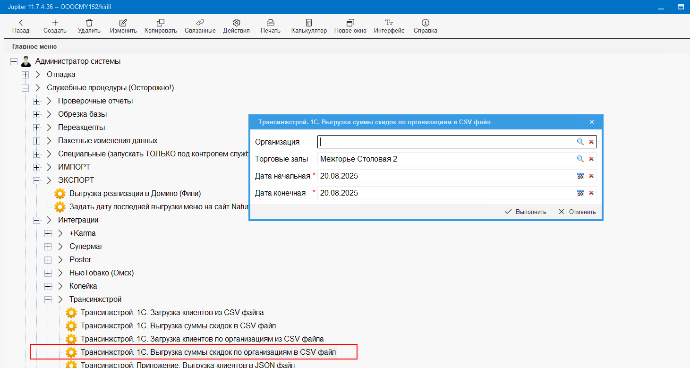Click the Create (Создать) plus icon
Viewport: 690px width, 368px height.
click(x=55, y=23)
